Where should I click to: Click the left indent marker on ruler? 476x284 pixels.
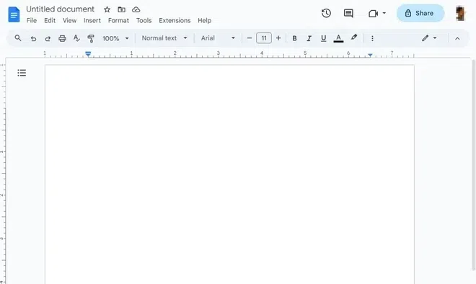(x=88, y=54)
